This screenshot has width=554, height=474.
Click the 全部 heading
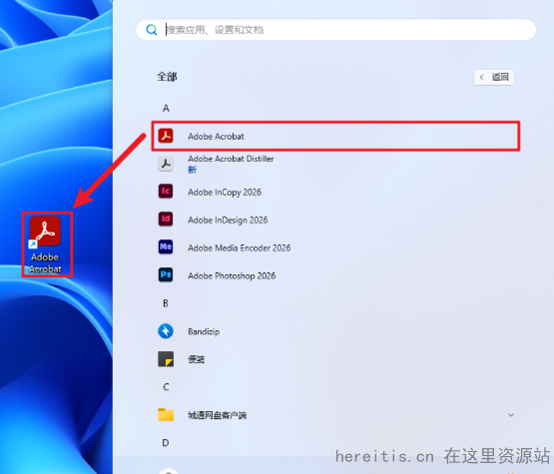tap(167, 77)
